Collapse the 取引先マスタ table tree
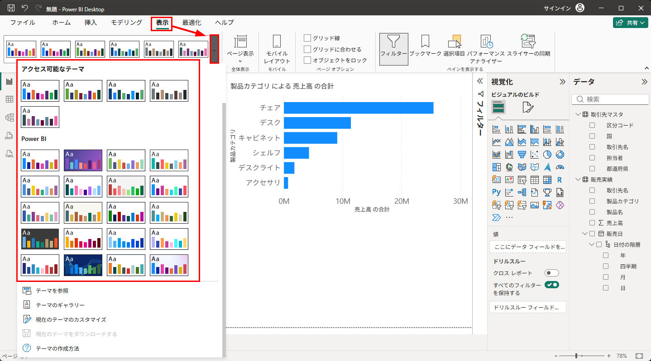Image resolution: width=651 pixels, height=361 pixels. (578, 114)
